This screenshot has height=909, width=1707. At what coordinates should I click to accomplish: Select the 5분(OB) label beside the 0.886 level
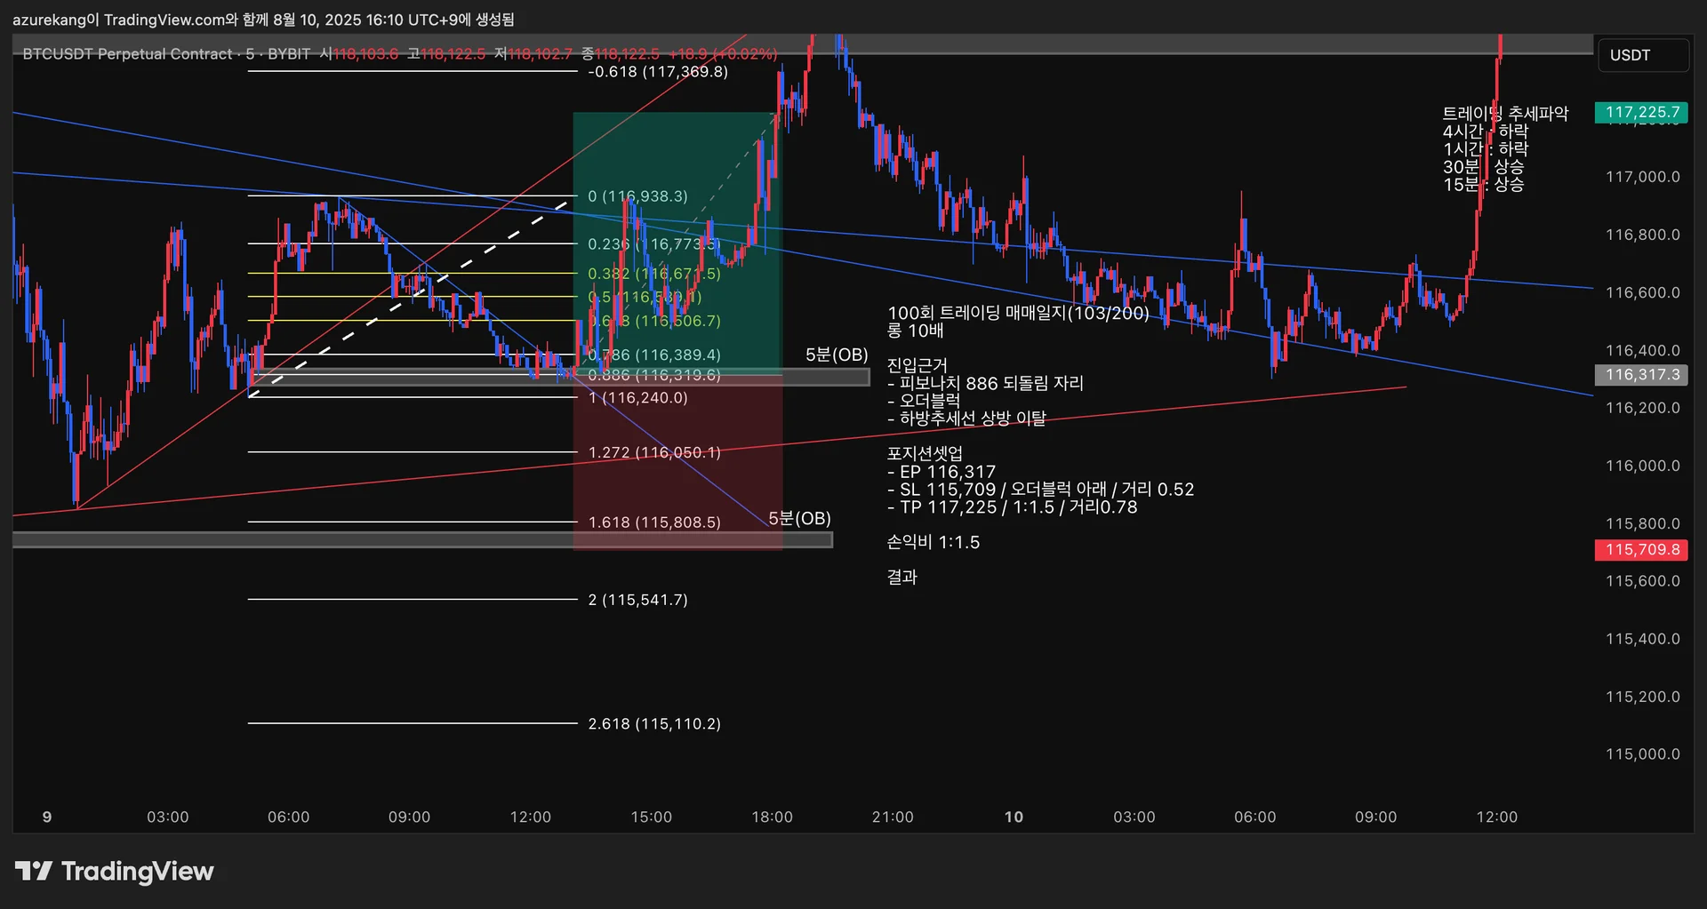pos(837,355)
